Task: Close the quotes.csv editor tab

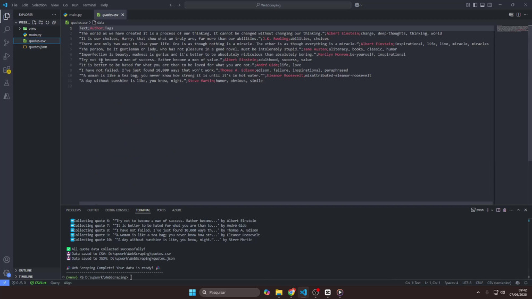Action: pos(122,14)
